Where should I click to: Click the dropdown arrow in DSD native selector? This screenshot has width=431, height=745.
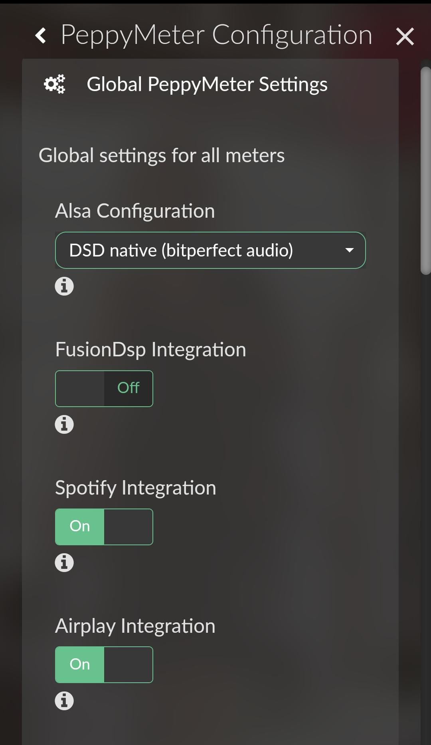[x=349, y=250]
